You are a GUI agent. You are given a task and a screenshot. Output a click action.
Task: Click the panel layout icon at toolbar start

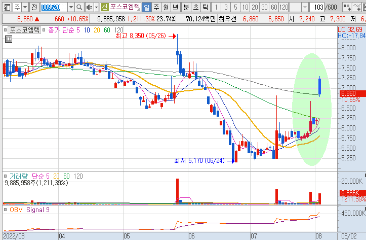click(x=7, y=7)
